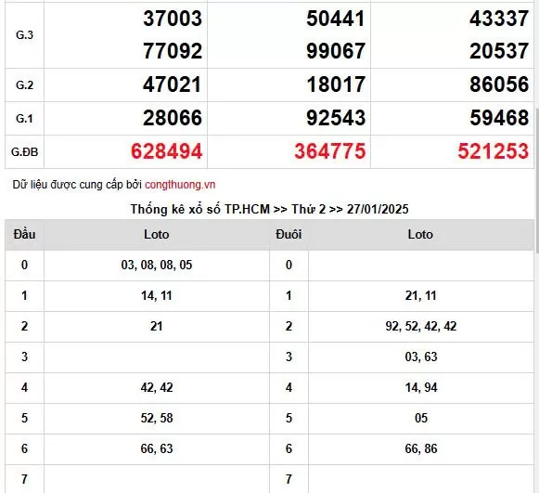
Task: Click loto cell 92, 52, 42, 42
Action: tap(421, 326)
